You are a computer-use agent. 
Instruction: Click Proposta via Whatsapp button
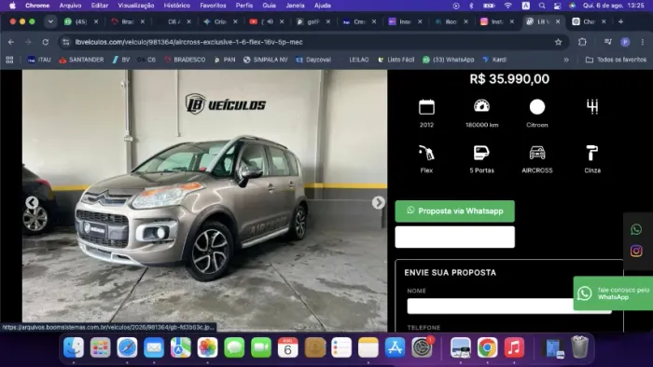[x=455, y=211]
